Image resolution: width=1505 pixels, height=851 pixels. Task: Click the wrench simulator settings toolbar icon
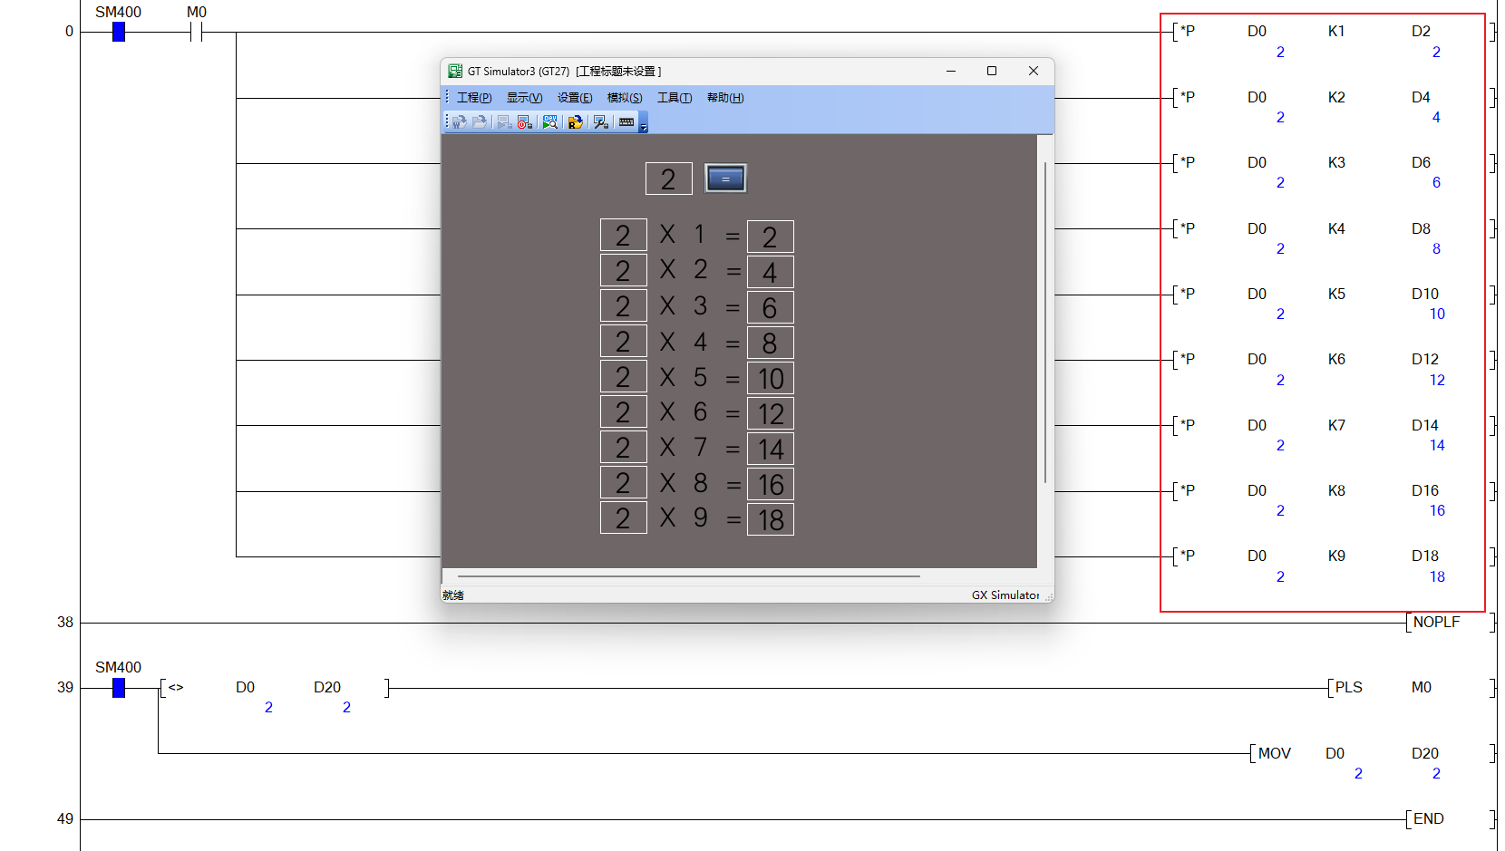point(600,122)
